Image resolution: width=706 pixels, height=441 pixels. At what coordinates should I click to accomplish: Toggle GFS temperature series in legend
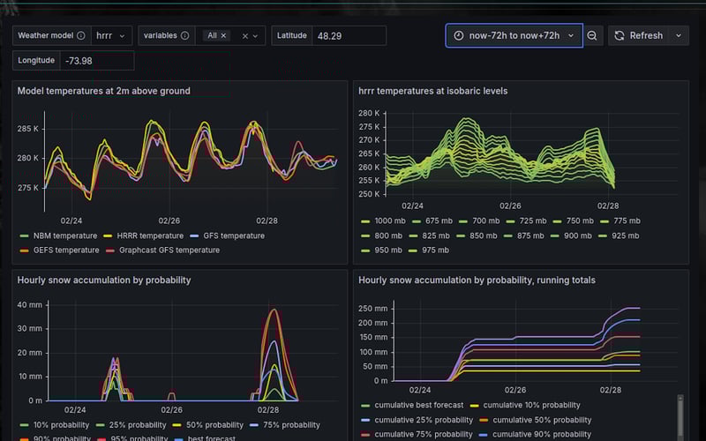[234, 235]
